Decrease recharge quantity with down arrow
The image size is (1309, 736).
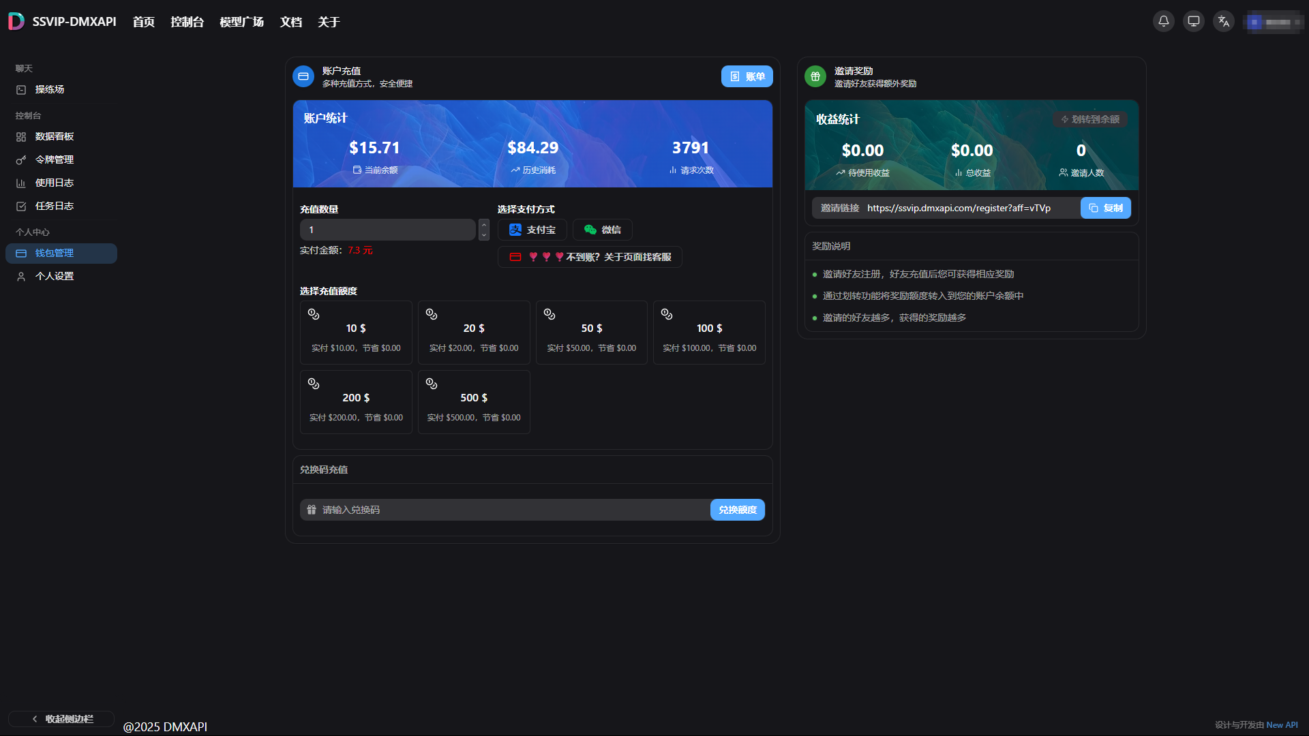[484, 235]
